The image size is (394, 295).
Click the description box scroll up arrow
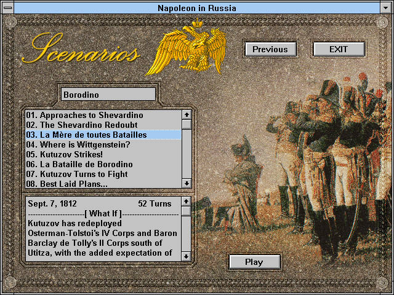186,202
